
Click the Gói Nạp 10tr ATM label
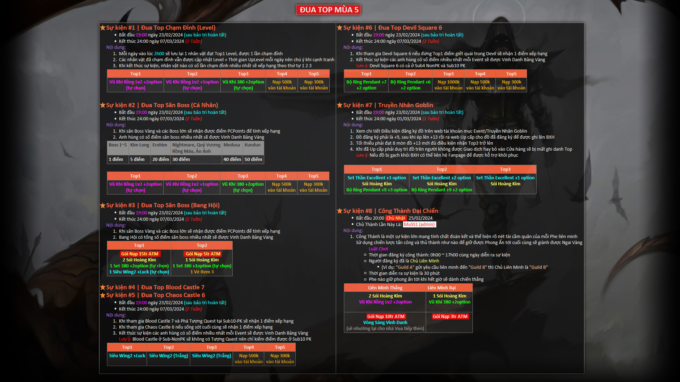[385, 317]
